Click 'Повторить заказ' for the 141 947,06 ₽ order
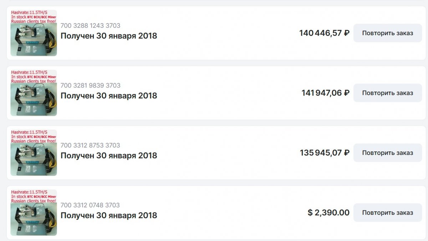 coord(388,93)
